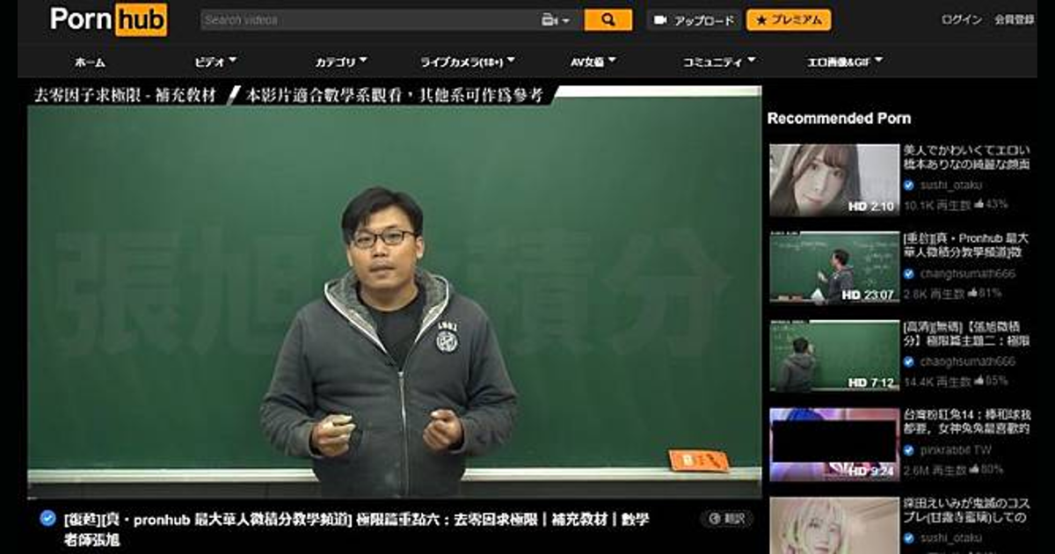Click the star プレミアム button

(x=788, y=20)
